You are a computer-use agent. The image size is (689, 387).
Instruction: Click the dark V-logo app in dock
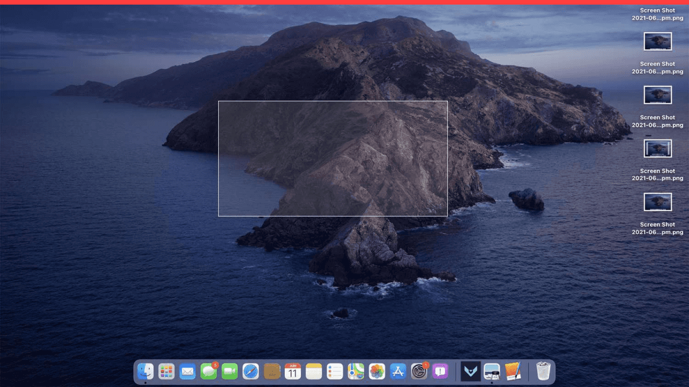[471, 372]
